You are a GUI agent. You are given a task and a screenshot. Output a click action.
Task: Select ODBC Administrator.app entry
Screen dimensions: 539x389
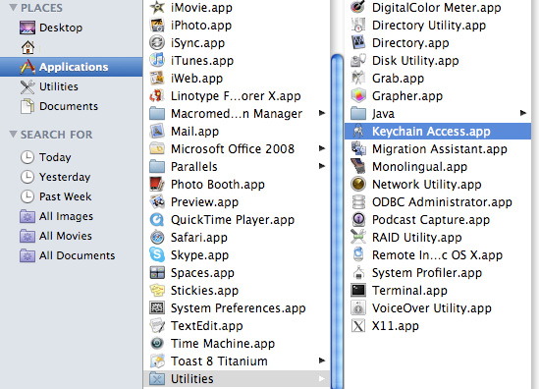[438, 202]
